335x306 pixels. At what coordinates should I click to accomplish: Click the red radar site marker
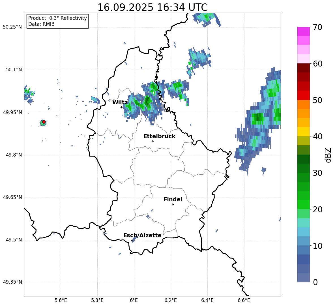coord(44,122)
